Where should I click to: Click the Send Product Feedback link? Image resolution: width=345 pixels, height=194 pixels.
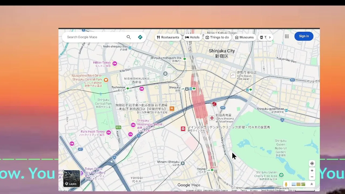273,190
